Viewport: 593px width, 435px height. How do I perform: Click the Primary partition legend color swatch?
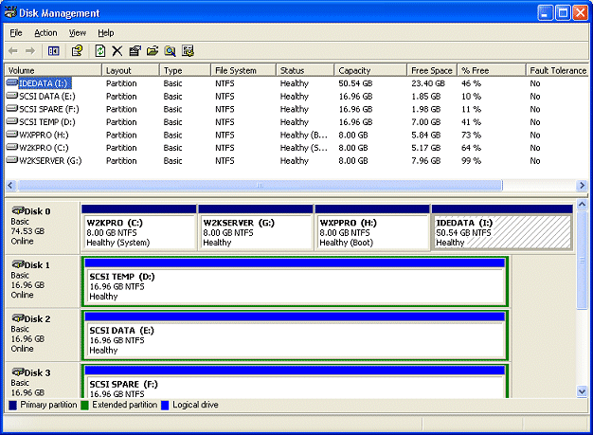[x=12, y=405]
